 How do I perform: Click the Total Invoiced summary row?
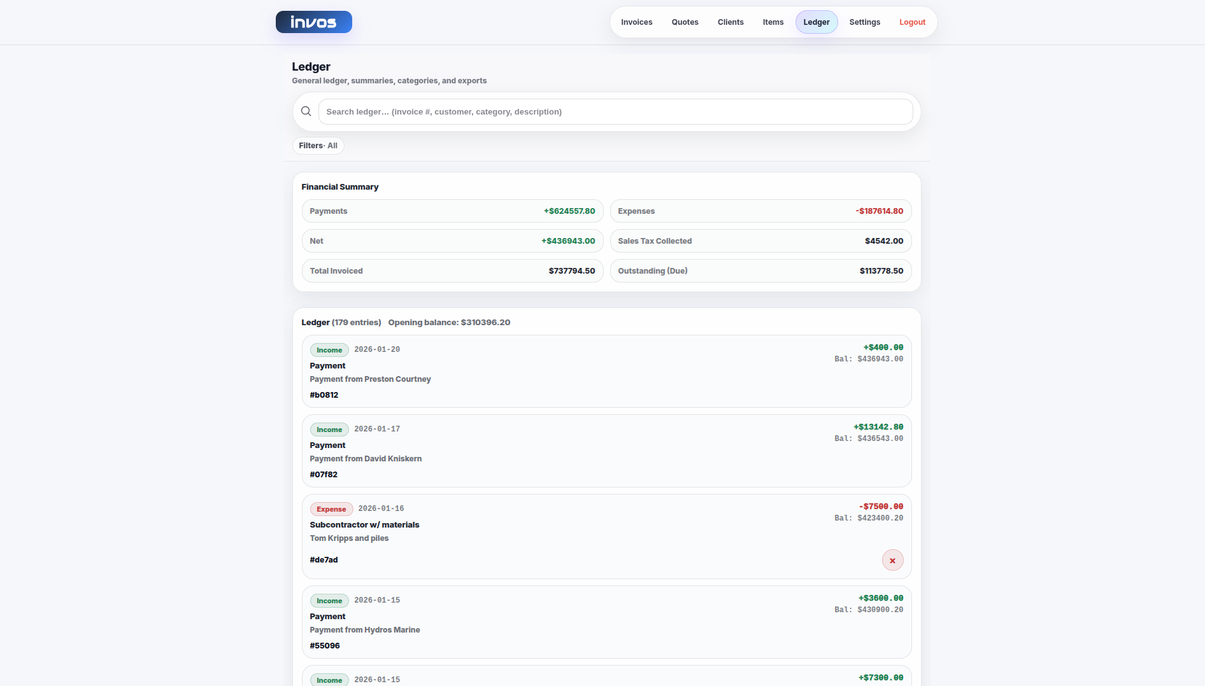pos(452,271)
